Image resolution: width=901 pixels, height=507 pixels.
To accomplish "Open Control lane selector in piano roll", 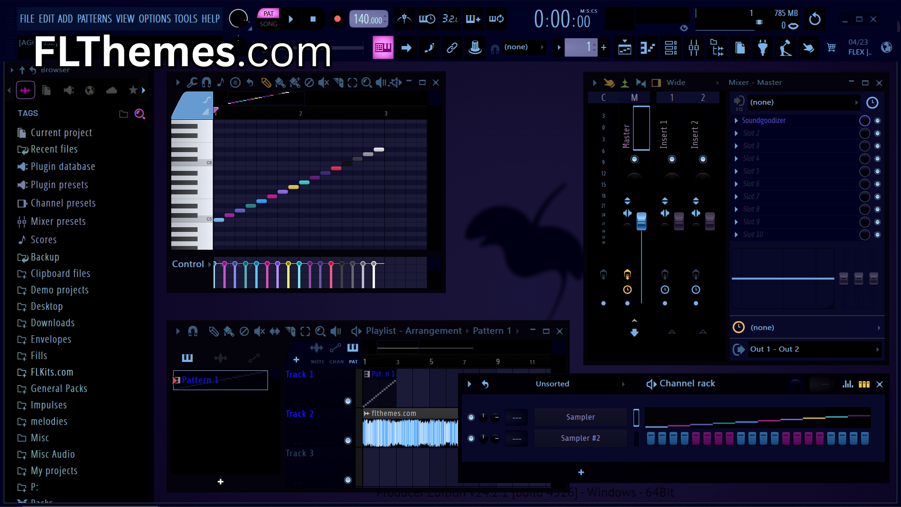I will [191, 264].
